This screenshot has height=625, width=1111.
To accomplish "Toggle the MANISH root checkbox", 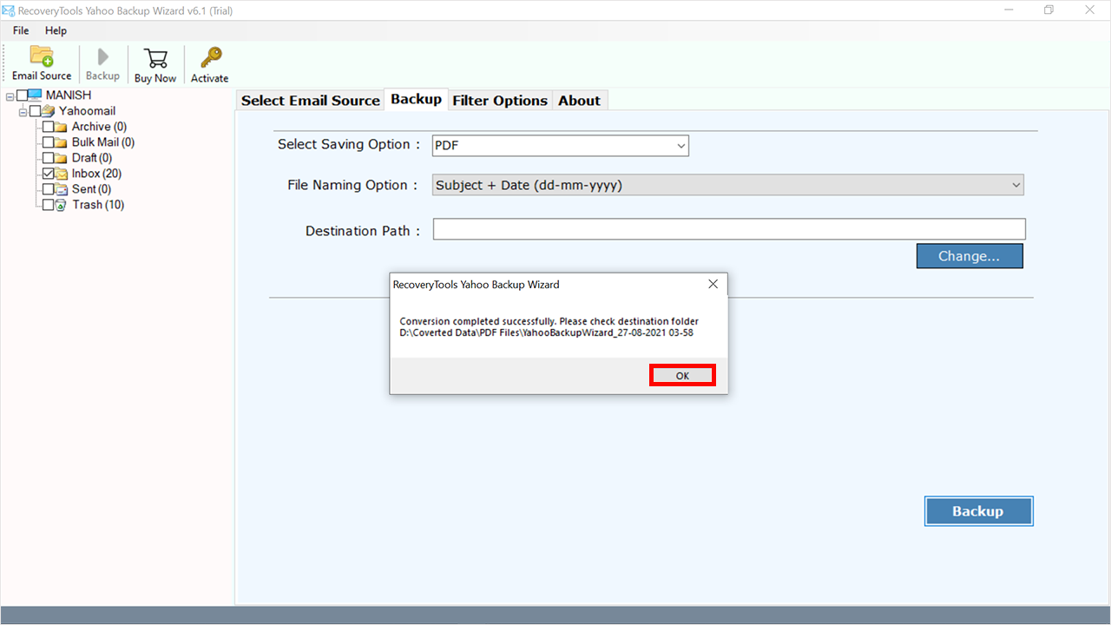I will (23, 95).
